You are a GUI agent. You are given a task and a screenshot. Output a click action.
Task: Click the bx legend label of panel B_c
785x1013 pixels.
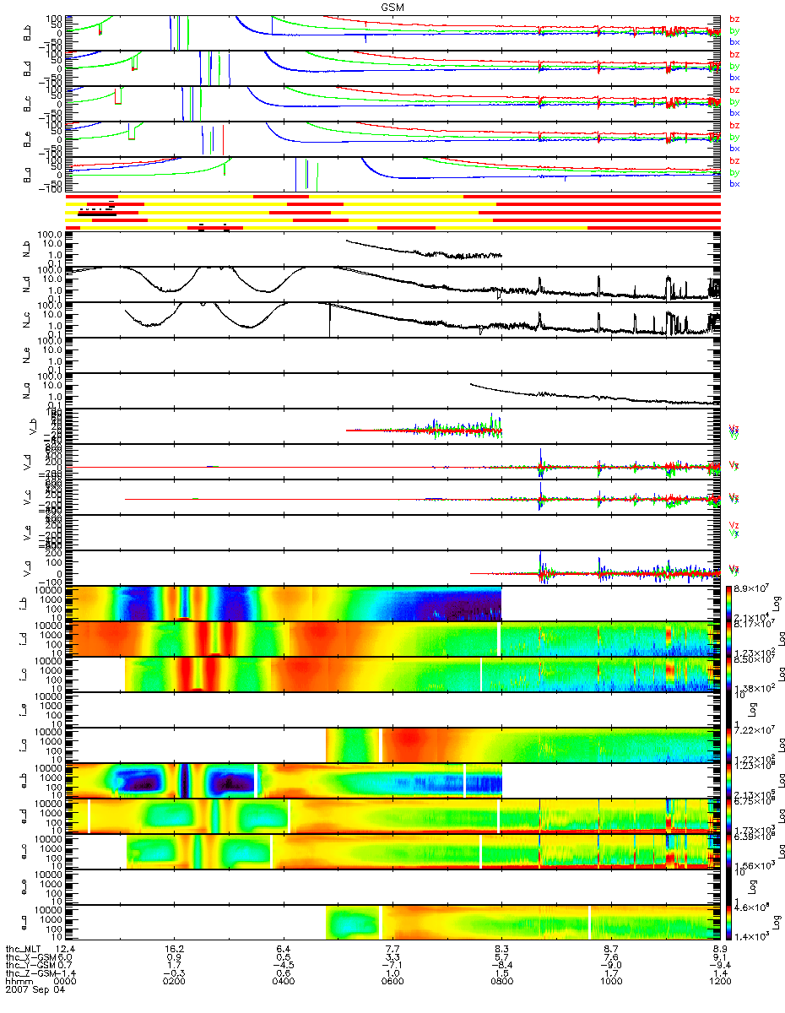coord(734,112)
